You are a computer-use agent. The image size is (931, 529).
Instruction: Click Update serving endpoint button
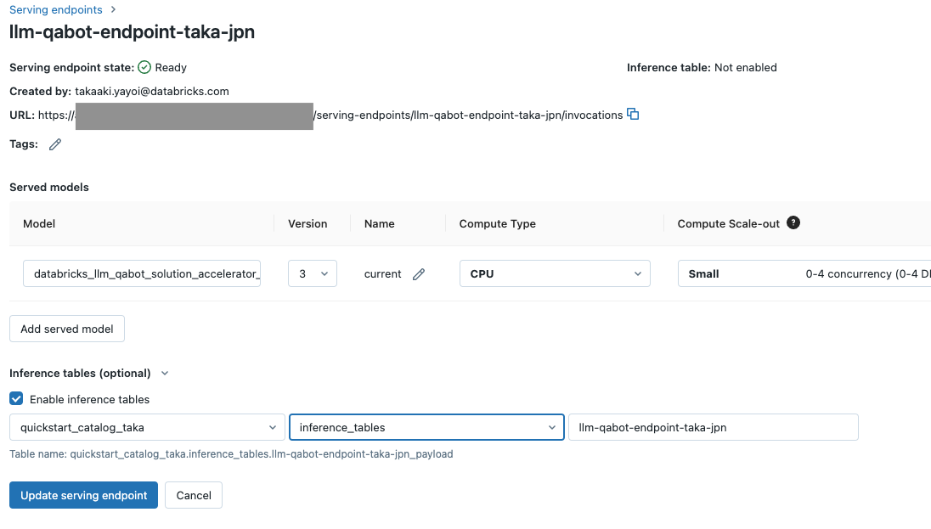coord(84,495)
